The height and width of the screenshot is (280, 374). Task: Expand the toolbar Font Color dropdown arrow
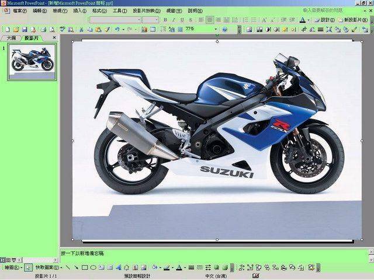[x=309, y=20]
